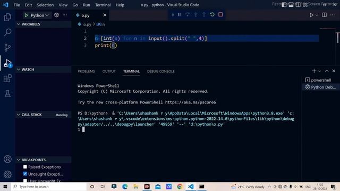
Task: Select the Python Debug terminal instance
Action: (x=321, y=87)
